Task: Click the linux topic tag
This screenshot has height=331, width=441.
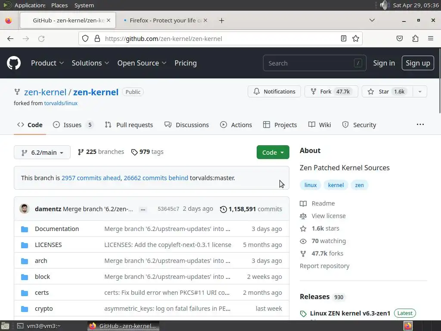Action: point(311,185)
